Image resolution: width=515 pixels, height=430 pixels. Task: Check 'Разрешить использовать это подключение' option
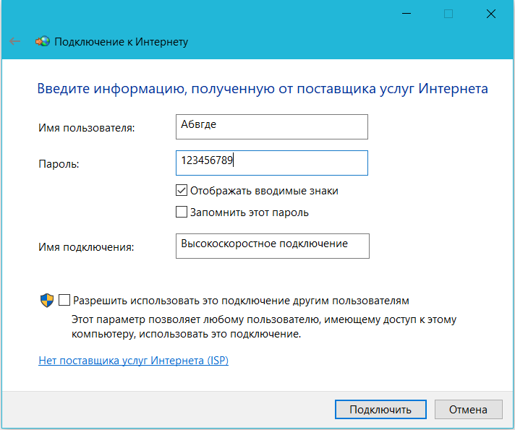point(65,300)
